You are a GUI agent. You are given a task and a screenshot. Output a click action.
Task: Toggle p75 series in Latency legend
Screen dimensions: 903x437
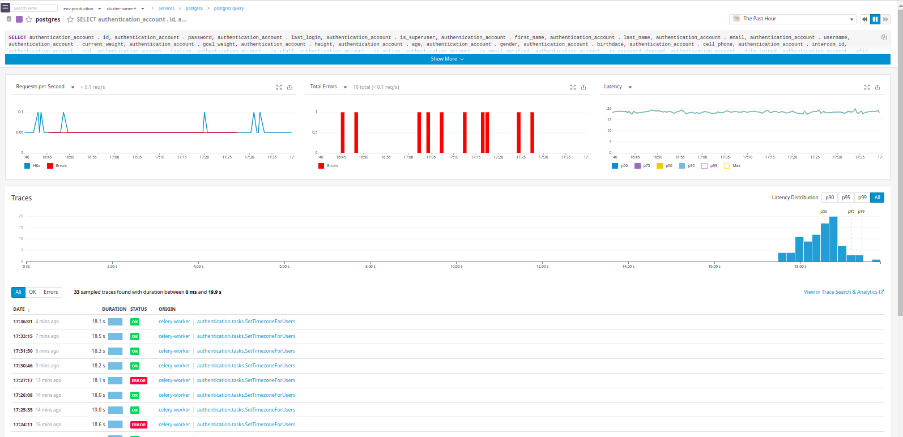click(642, 166)
